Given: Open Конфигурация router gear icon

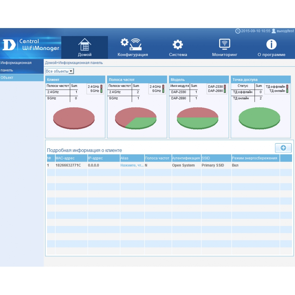Looking at the screenshot, I should click(131, 44).
